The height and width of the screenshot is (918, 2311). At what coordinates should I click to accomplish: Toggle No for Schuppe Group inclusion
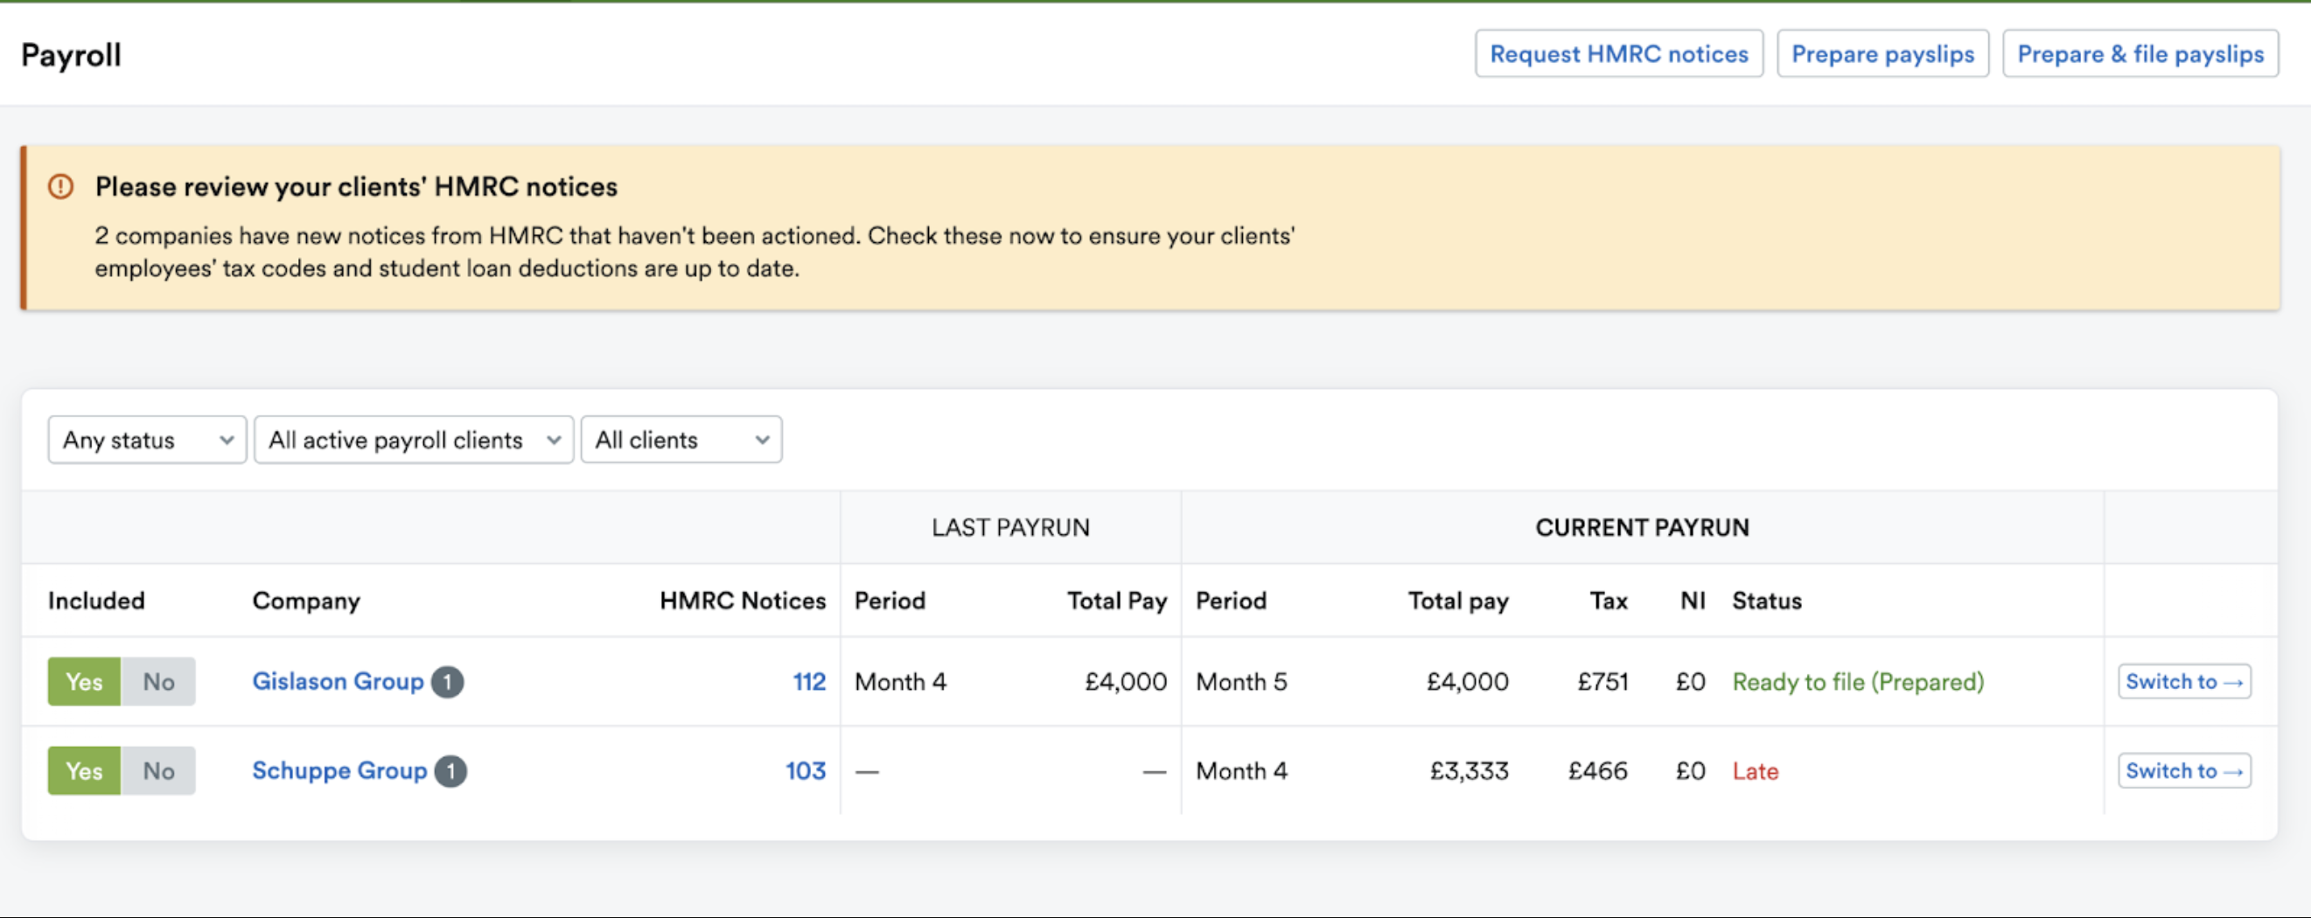[158, 771]
